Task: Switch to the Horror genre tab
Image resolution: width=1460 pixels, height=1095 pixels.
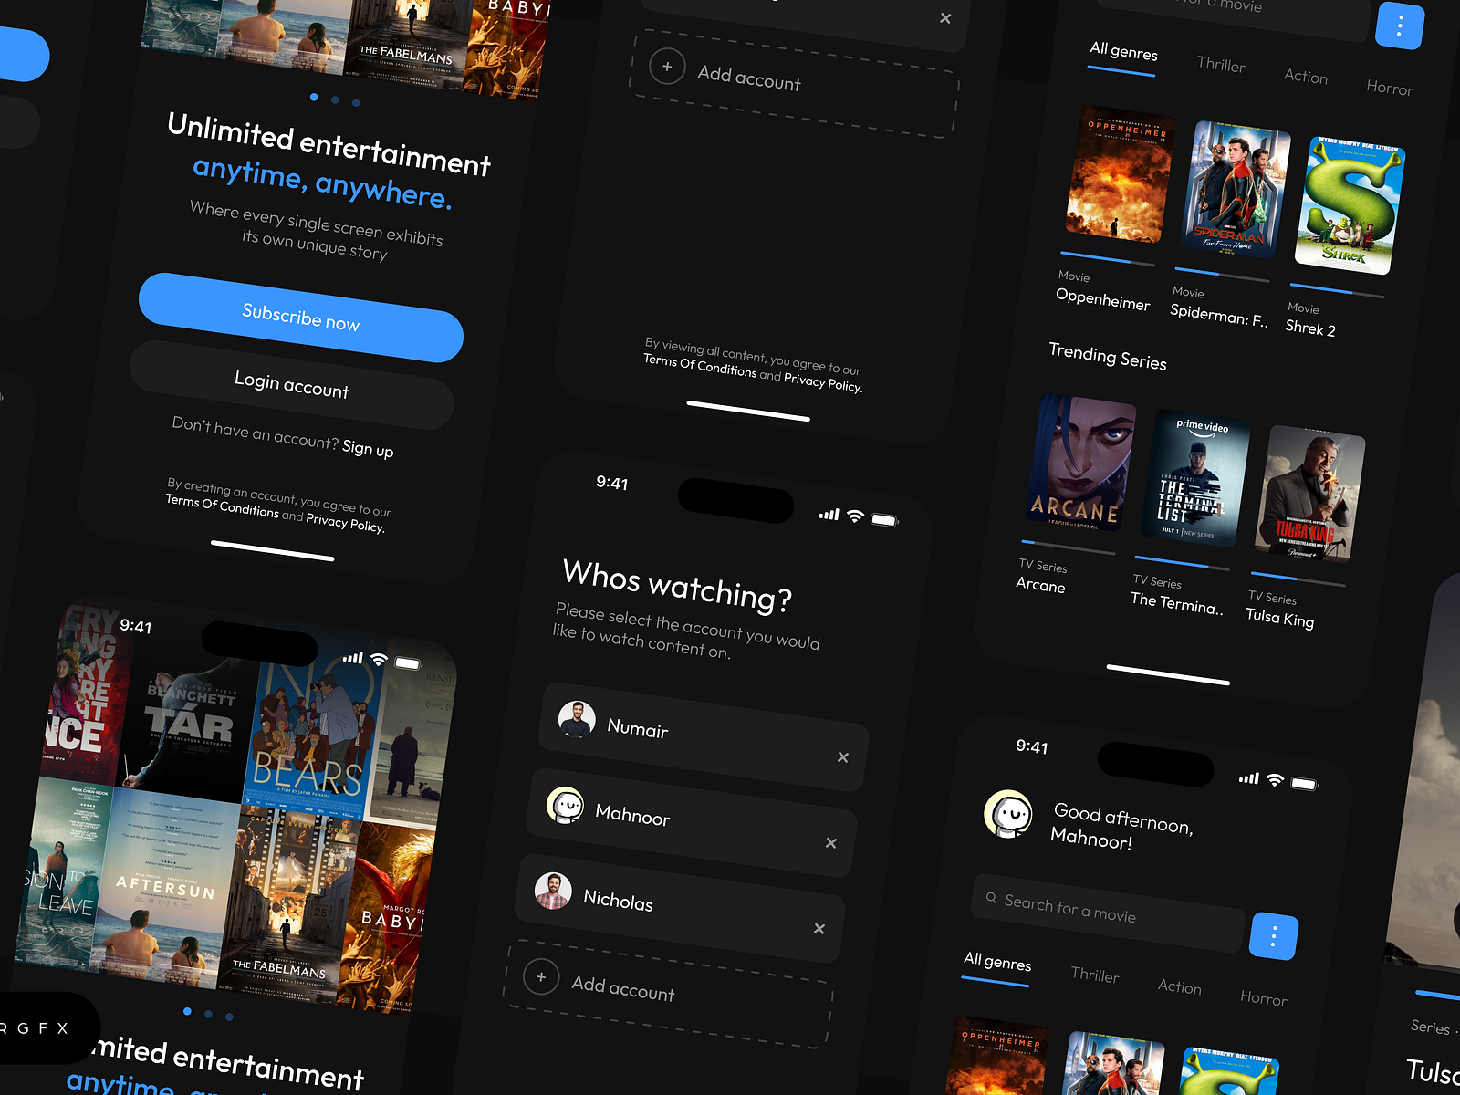Action: (1391, 89)
